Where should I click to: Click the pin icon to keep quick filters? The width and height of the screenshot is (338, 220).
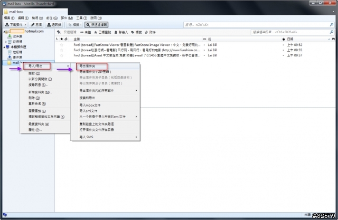[59, 32]
